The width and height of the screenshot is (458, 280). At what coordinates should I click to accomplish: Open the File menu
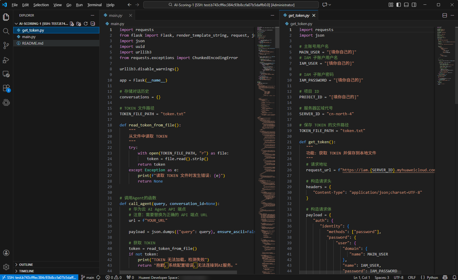[x=14, y=5]
